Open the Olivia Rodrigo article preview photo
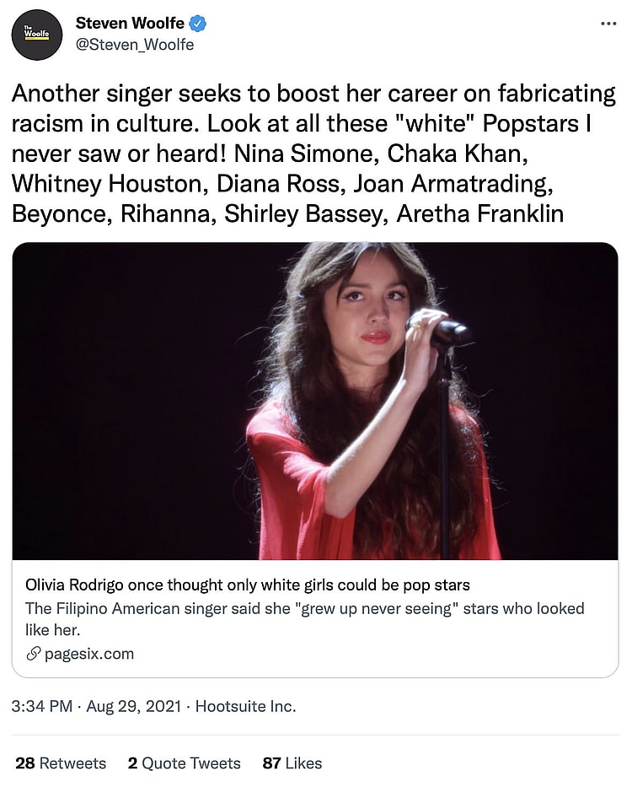The width and height of the screenshot is (632, 787). 315,402
